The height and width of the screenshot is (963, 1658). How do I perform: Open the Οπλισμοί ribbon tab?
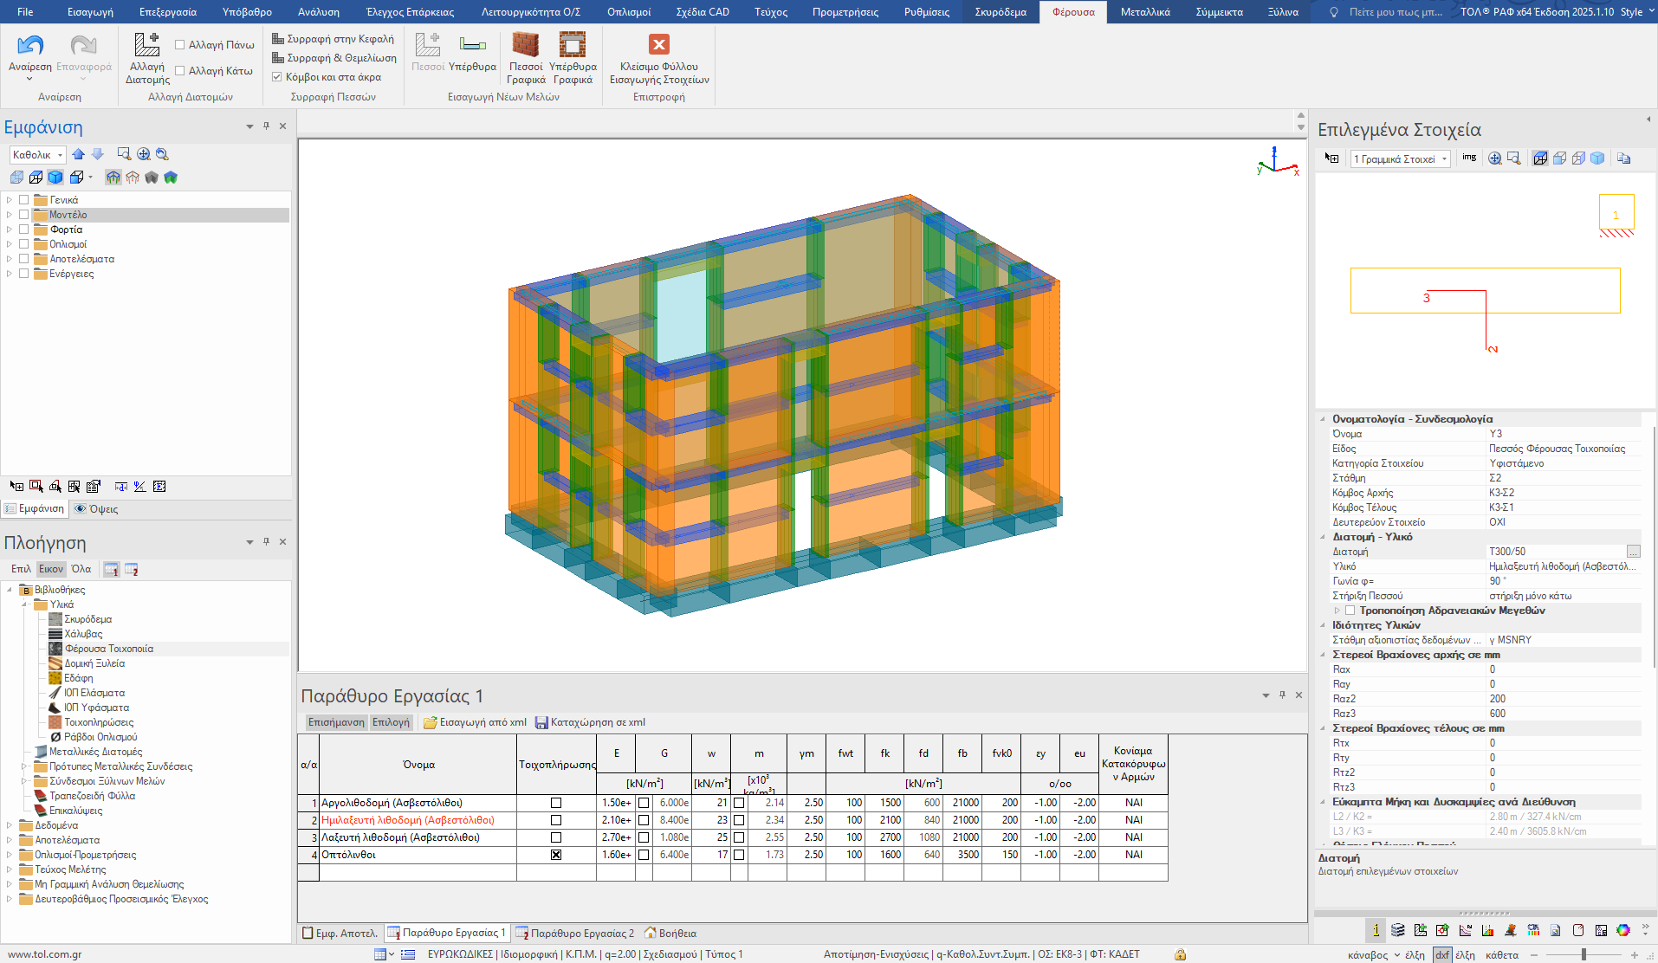click(628, 12)
